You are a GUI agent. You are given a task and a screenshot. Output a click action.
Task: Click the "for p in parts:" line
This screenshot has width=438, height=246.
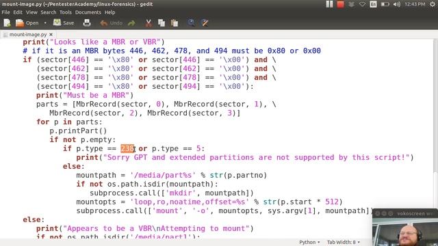click(69, 122)
